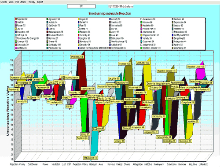Click the legend swatch for Desire for things to be different 88
Image resolution: width=220 pixels, height=167 pixels.
coord(79,48)
